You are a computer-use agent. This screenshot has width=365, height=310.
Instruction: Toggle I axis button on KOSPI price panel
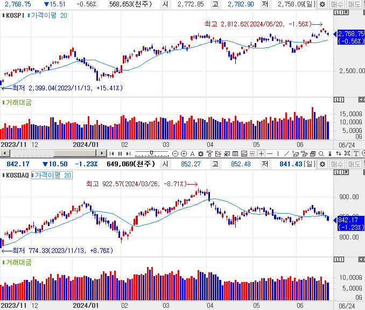pyautogui.click(x=341, y=12)
